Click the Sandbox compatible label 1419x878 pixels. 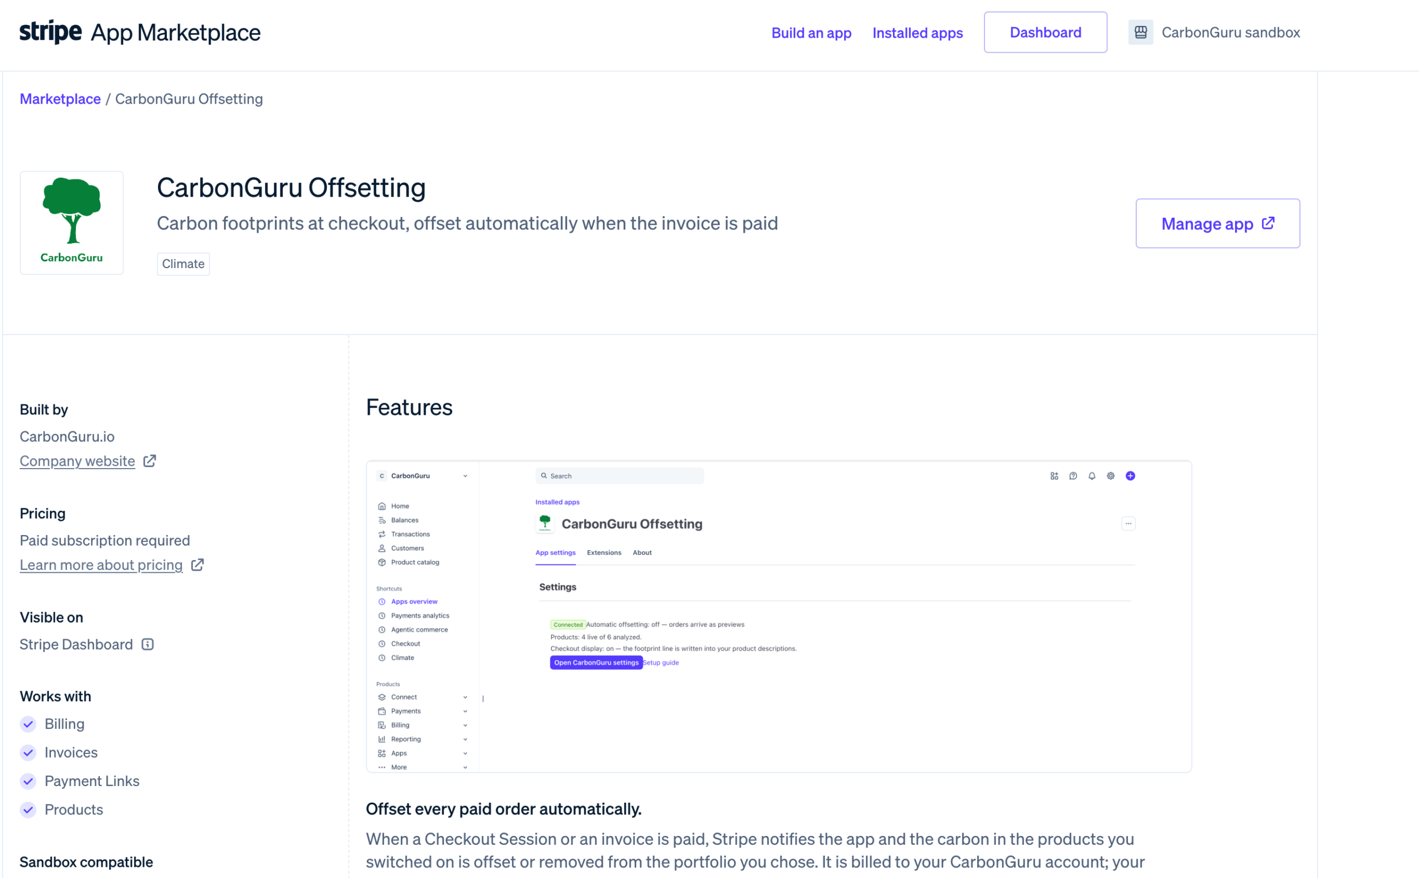click(x=86, y=862)
